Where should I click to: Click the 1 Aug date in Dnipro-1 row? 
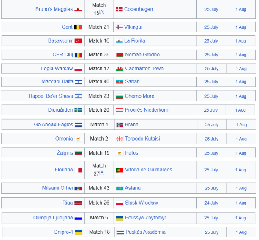(241, 232)
